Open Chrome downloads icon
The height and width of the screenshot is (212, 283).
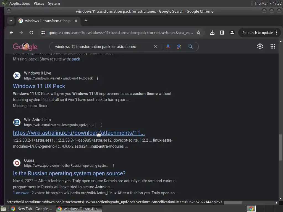point(212,33)
